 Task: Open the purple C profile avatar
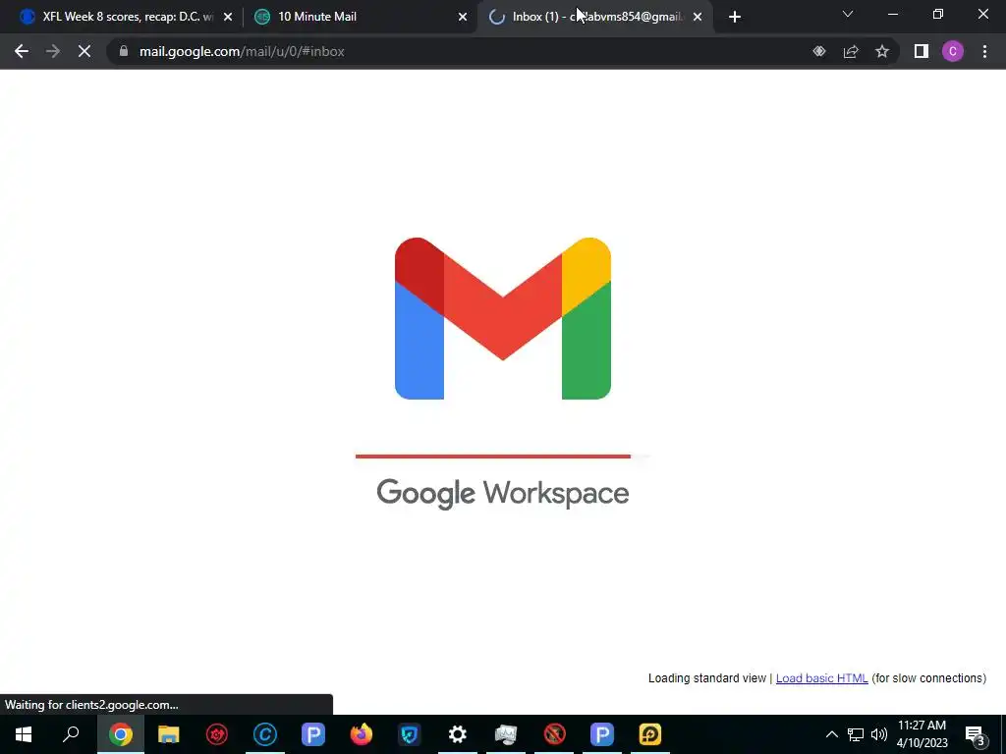tap(953, 51)
